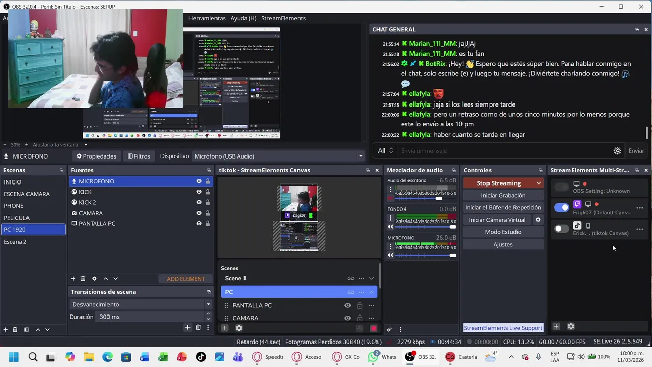Move scene up in Escenas toolbar
The height and width of the screenshot is (367, 652).
38,330
